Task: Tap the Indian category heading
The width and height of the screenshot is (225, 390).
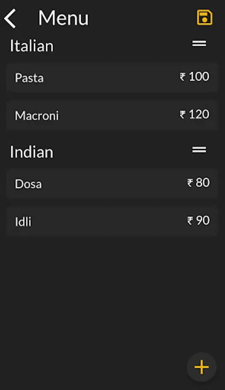Action: pos(32,152)
